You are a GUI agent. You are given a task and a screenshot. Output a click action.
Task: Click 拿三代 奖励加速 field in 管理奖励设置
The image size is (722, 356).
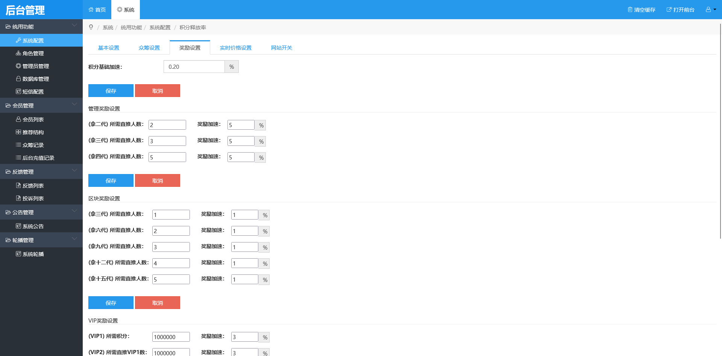point(241,141)
